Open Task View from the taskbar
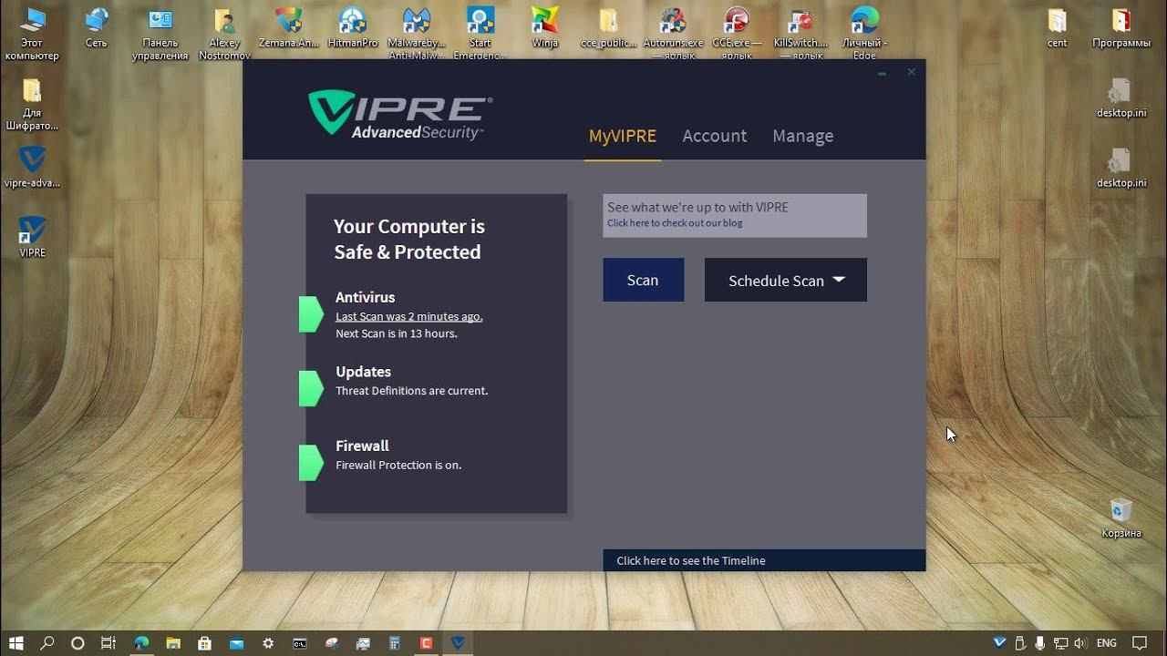This screenshot has height=656, width=1167. click(x=108, y=642)
